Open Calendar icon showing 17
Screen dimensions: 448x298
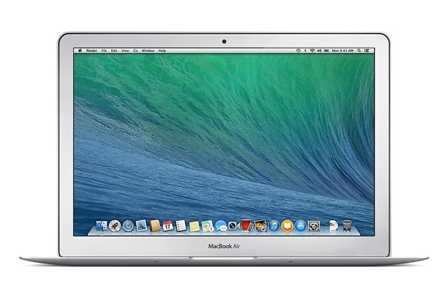click(168, 225)
